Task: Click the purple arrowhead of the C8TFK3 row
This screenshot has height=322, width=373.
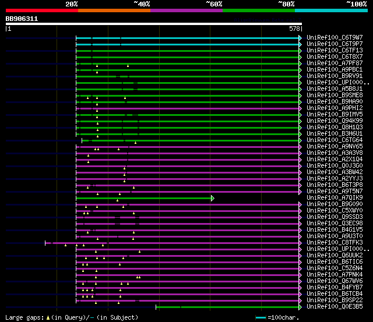Action: (300, 243)
